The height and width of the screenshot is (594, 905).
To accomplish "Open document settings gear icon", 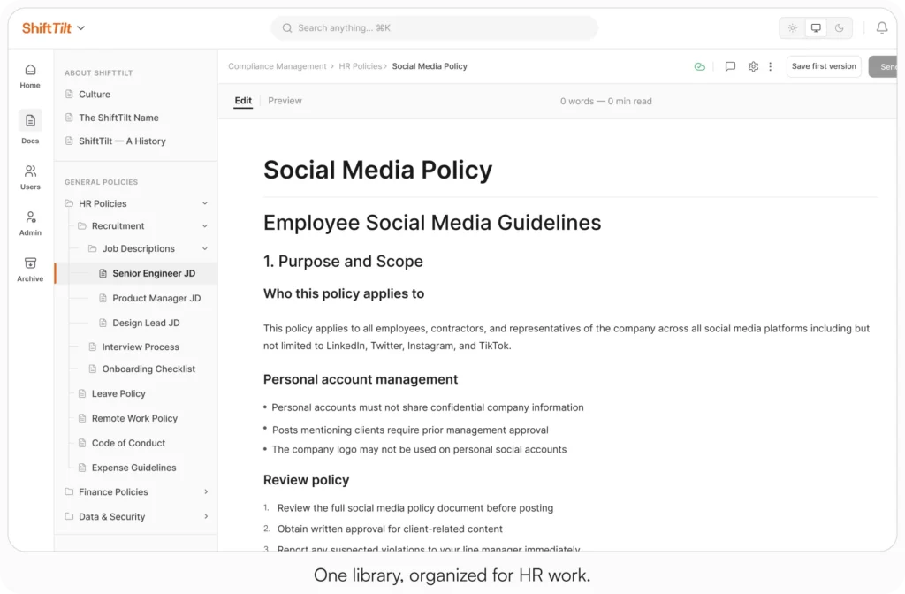I will coord(753,66).
